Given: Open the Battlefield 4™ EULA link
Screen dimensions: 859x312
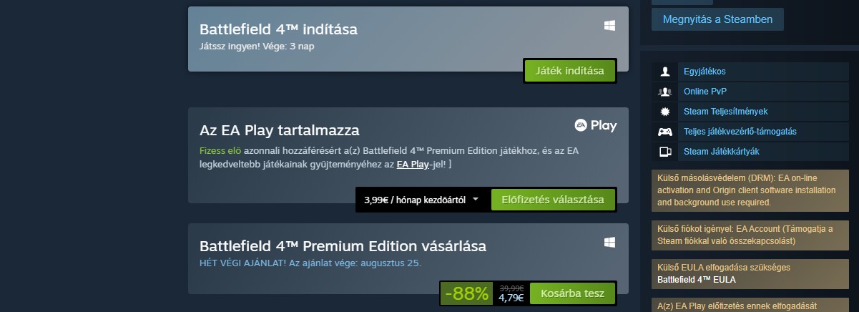Looking at the screenshot, I should point(696,279).
